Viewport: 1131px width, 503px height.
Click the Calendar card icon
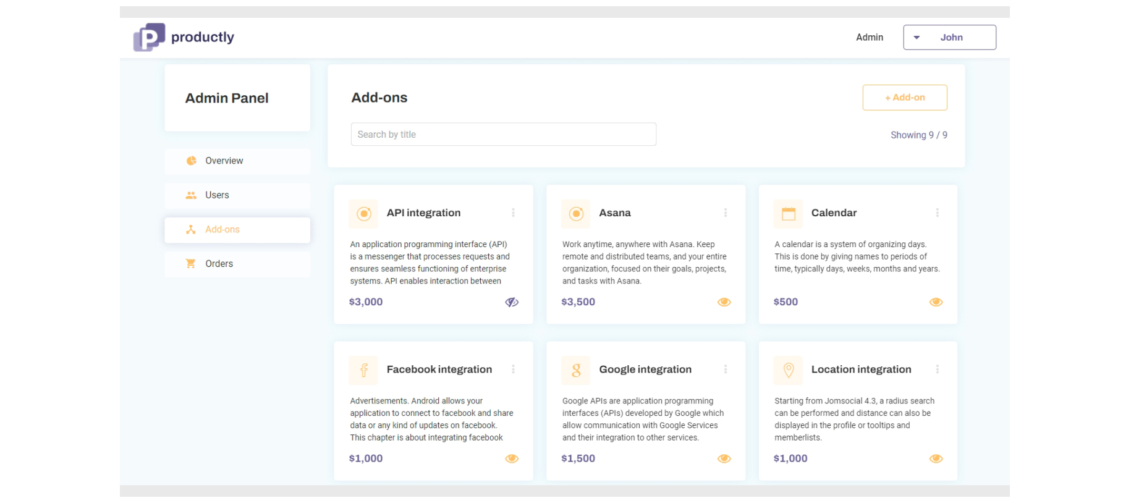click(x=788, y=214)
